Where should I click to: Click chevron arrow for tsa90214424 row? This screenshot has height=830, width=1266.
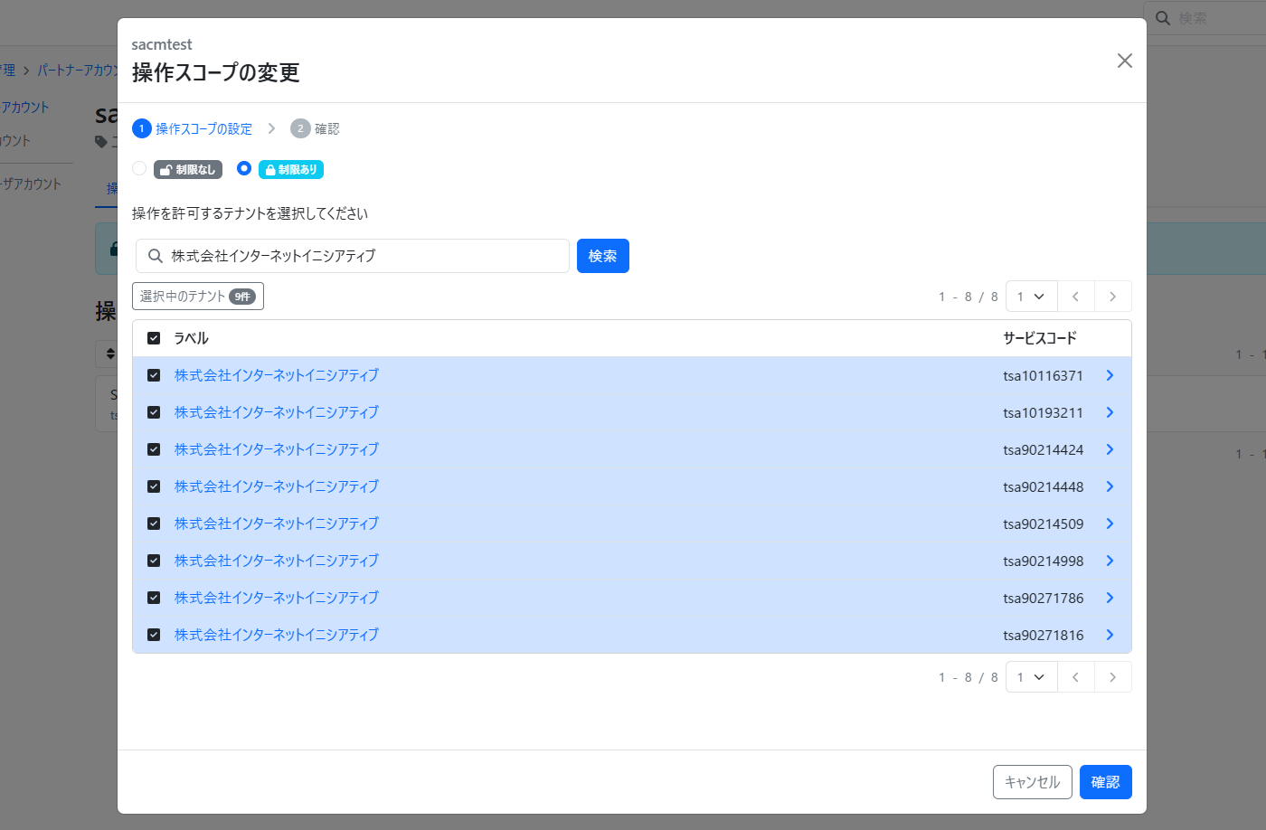tap(1110, 449)
